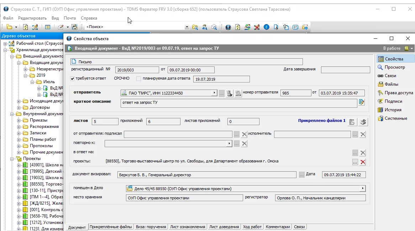Open the Справка menu

89,18
